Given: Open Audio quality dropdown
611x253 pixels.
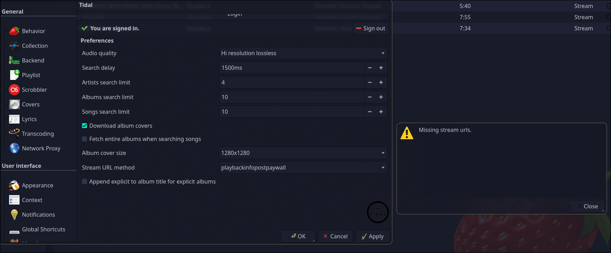Looking at the screenshot, I should [303, 53].
